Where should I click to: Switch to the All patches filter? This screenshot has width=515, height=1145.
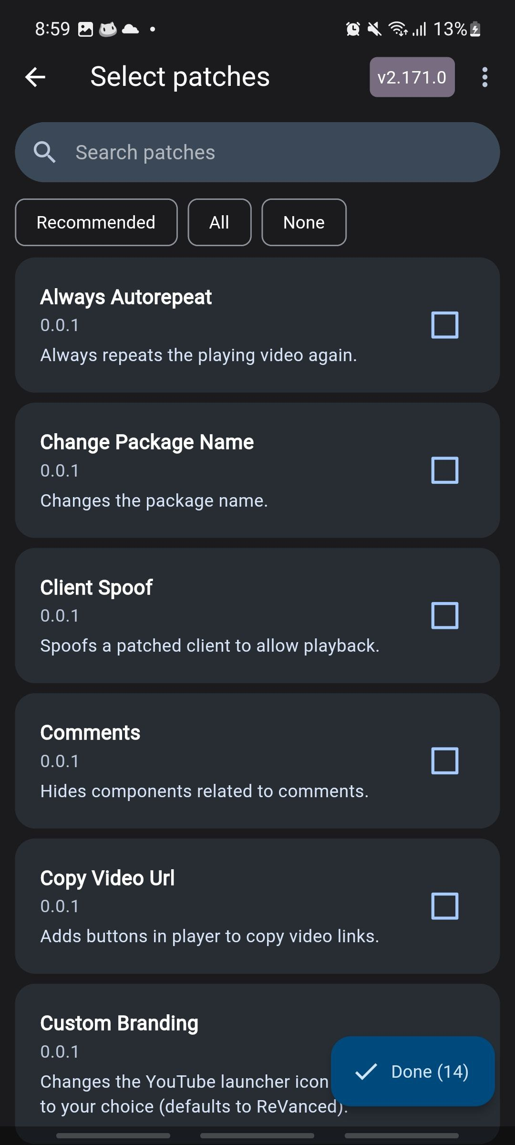click(219, 222)
